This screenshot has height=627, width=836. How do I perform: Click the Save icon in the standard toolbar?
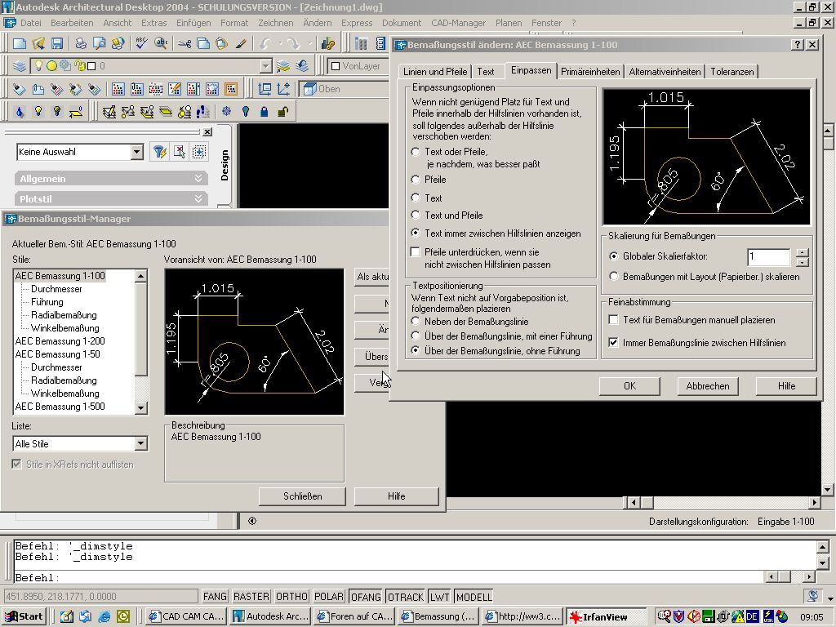pos(57,43)
